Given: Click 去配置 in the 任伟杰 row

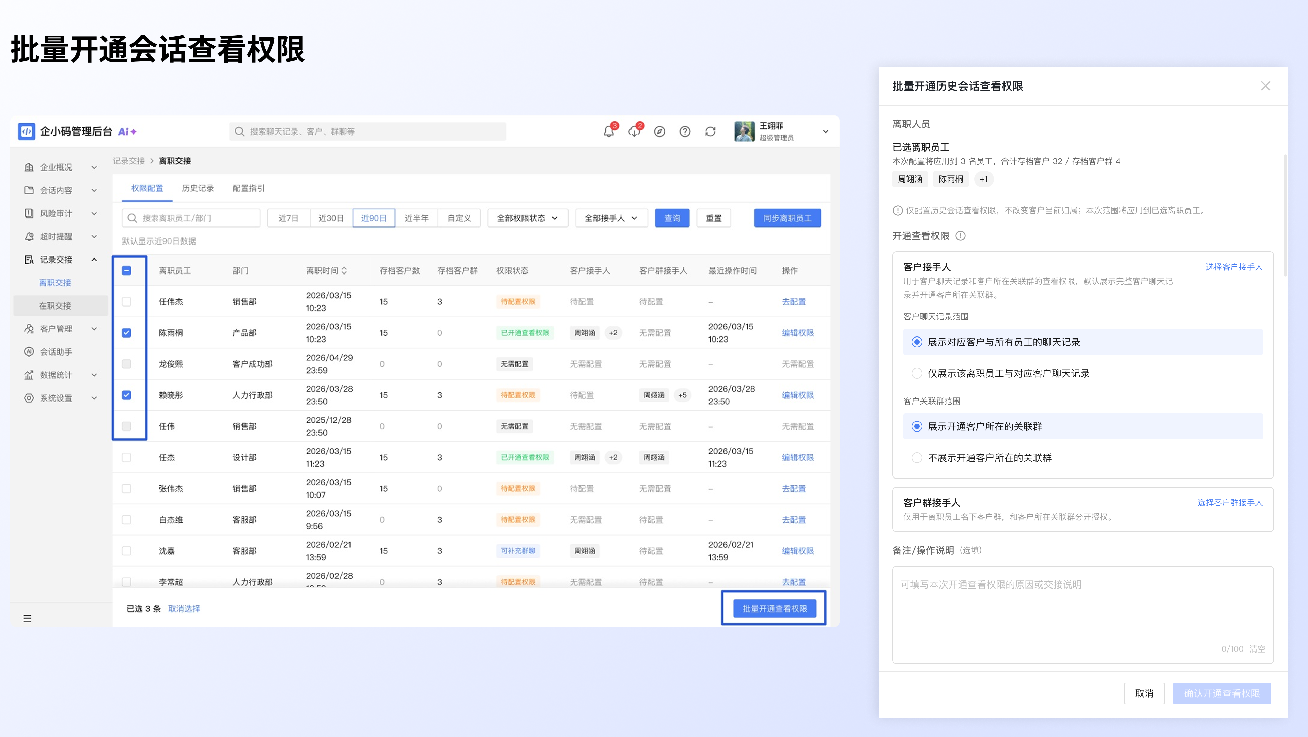Looking at the screenshot, I should click(794, 301).
